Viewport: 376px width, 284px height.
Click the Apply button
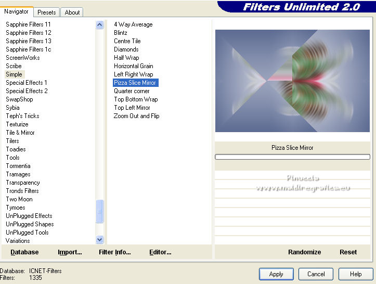point(276,274)
